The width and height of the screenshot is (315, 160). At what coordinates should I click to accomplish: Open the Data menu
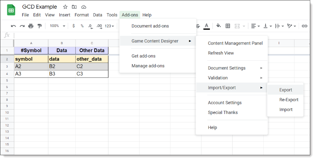click(97, 15)
